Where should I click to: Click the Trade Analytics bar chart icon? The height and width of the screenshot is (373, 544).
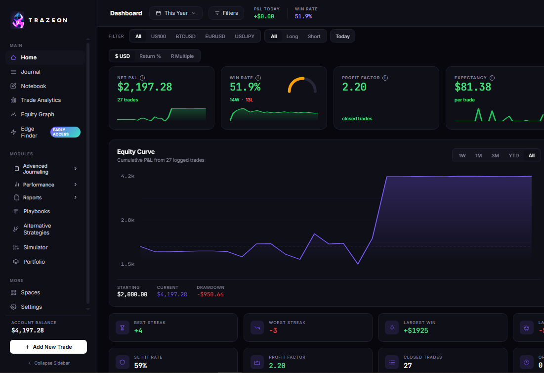coord(13,100)
